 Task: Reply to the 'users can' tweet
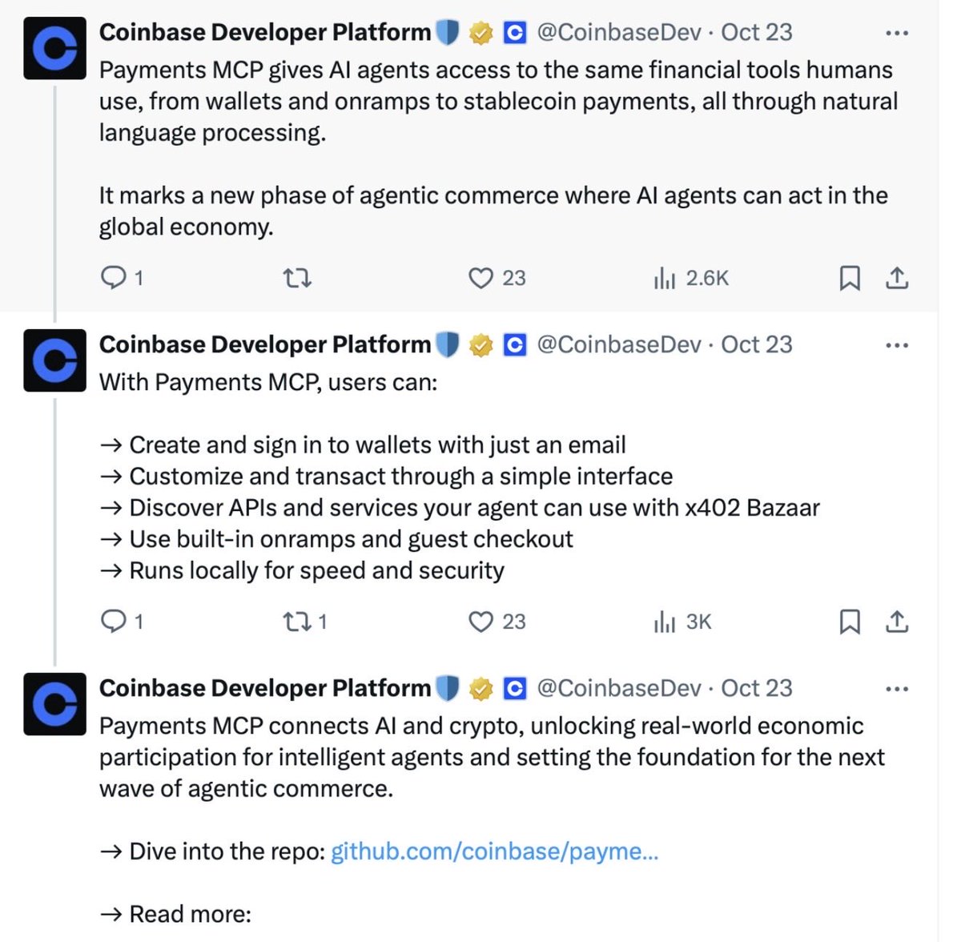(x=114, y=622)
